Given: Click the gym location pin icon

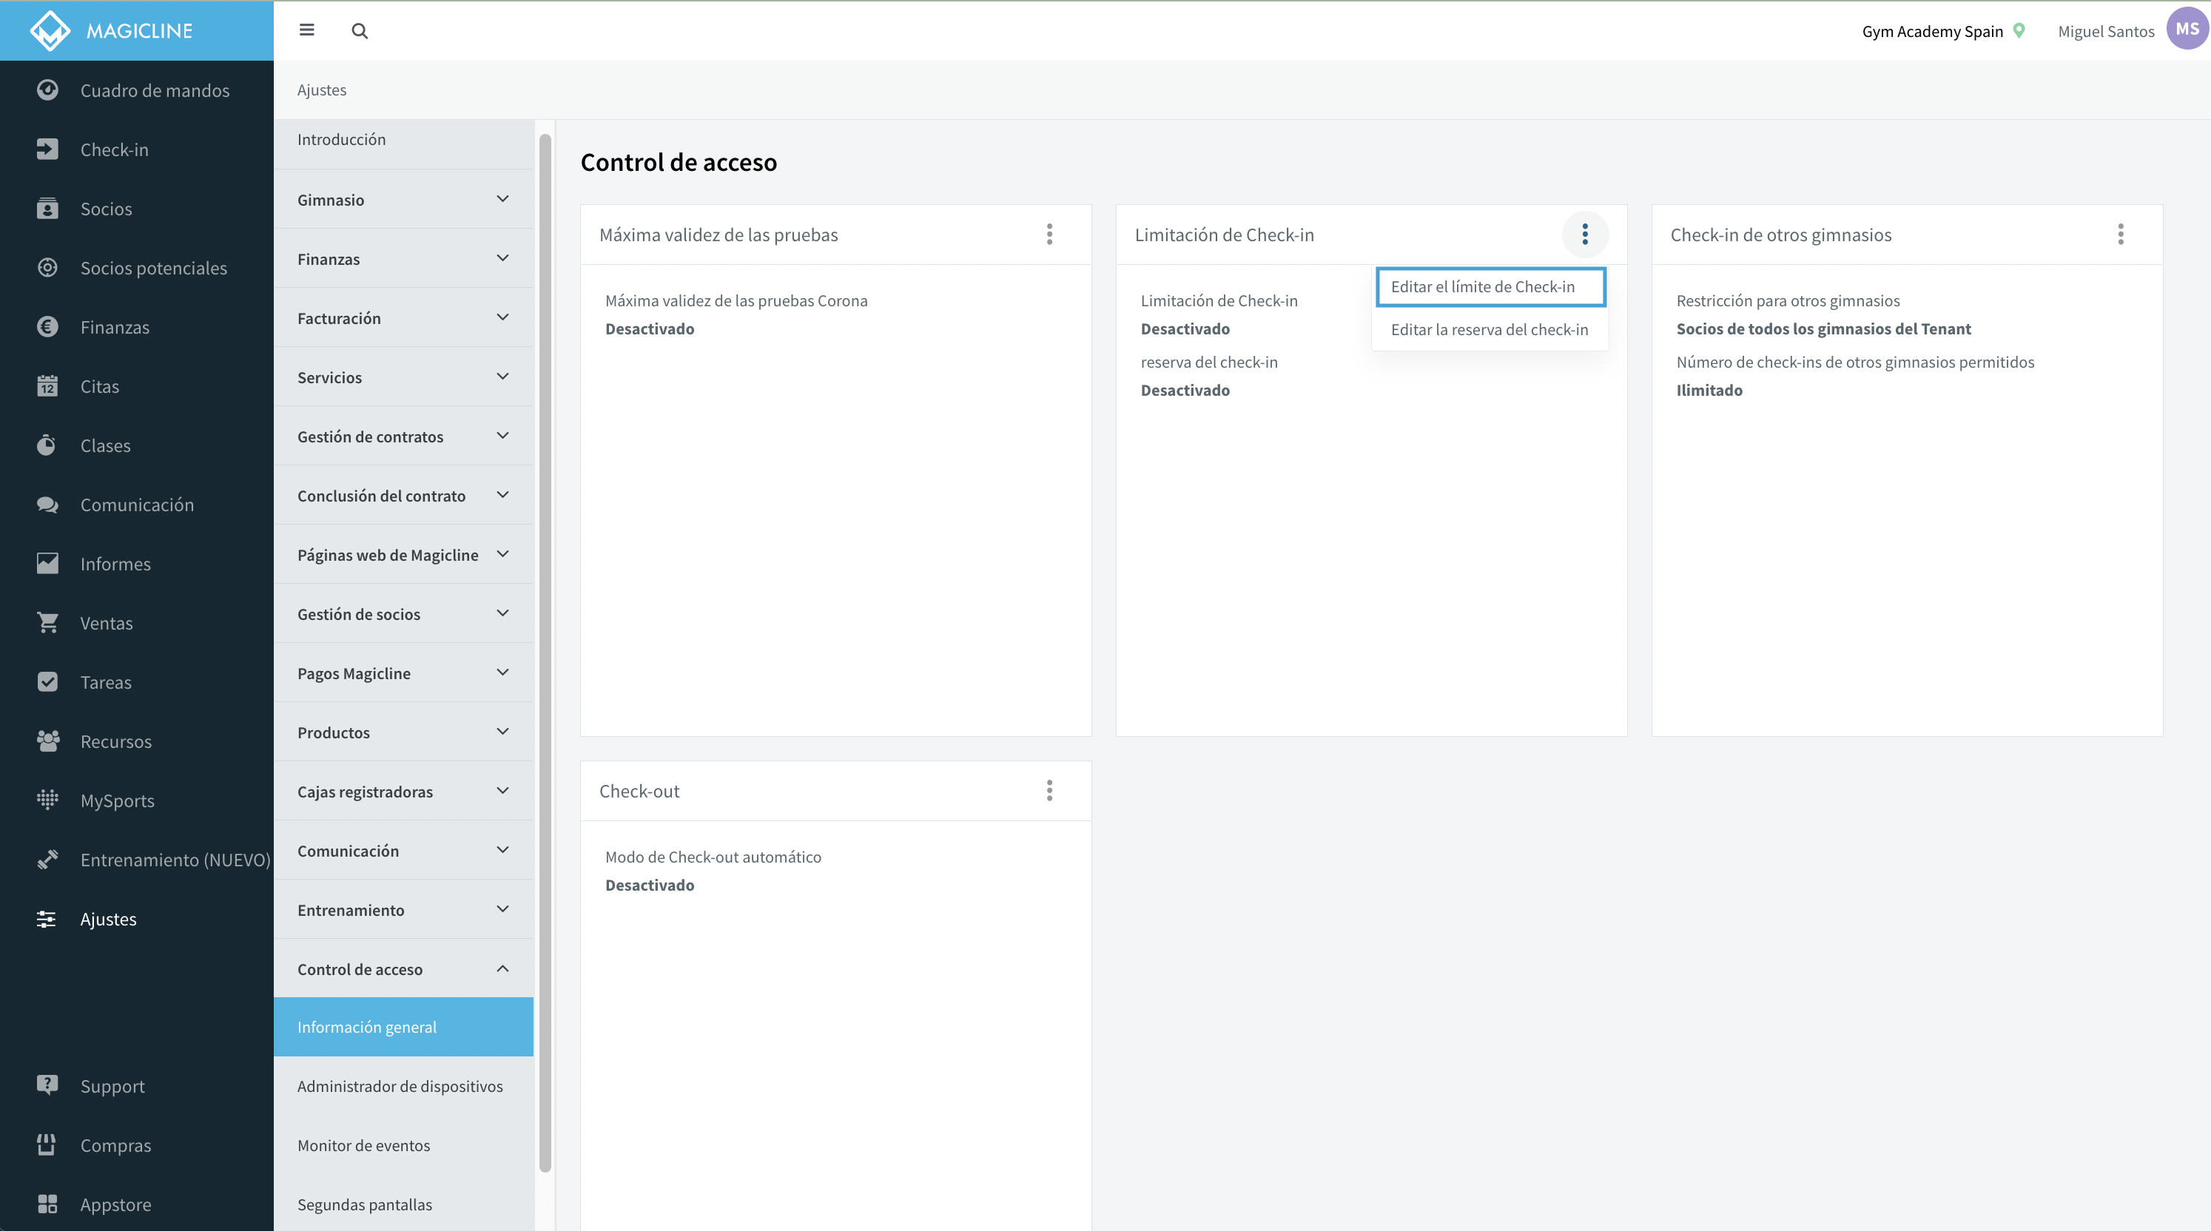Looking at the screenshot, I should [2019, 31].
